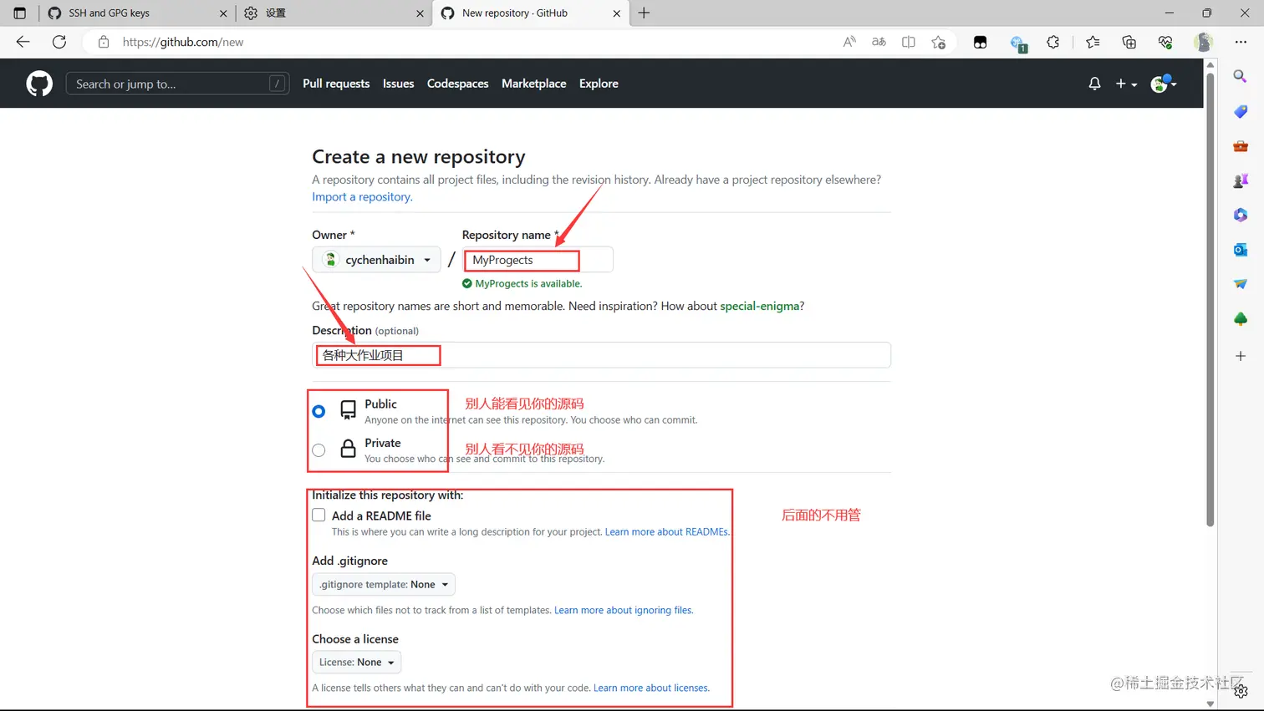Image resolution: width=1264 pixels, height=711 pixels.
Task: Open the License None dropdown
Action: [x=357, y=663]
